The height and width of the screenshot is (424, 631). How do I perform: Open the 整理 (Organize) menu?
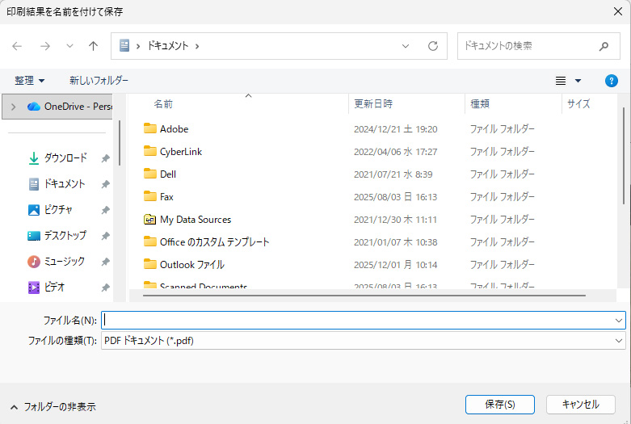[x=30, y=81]
